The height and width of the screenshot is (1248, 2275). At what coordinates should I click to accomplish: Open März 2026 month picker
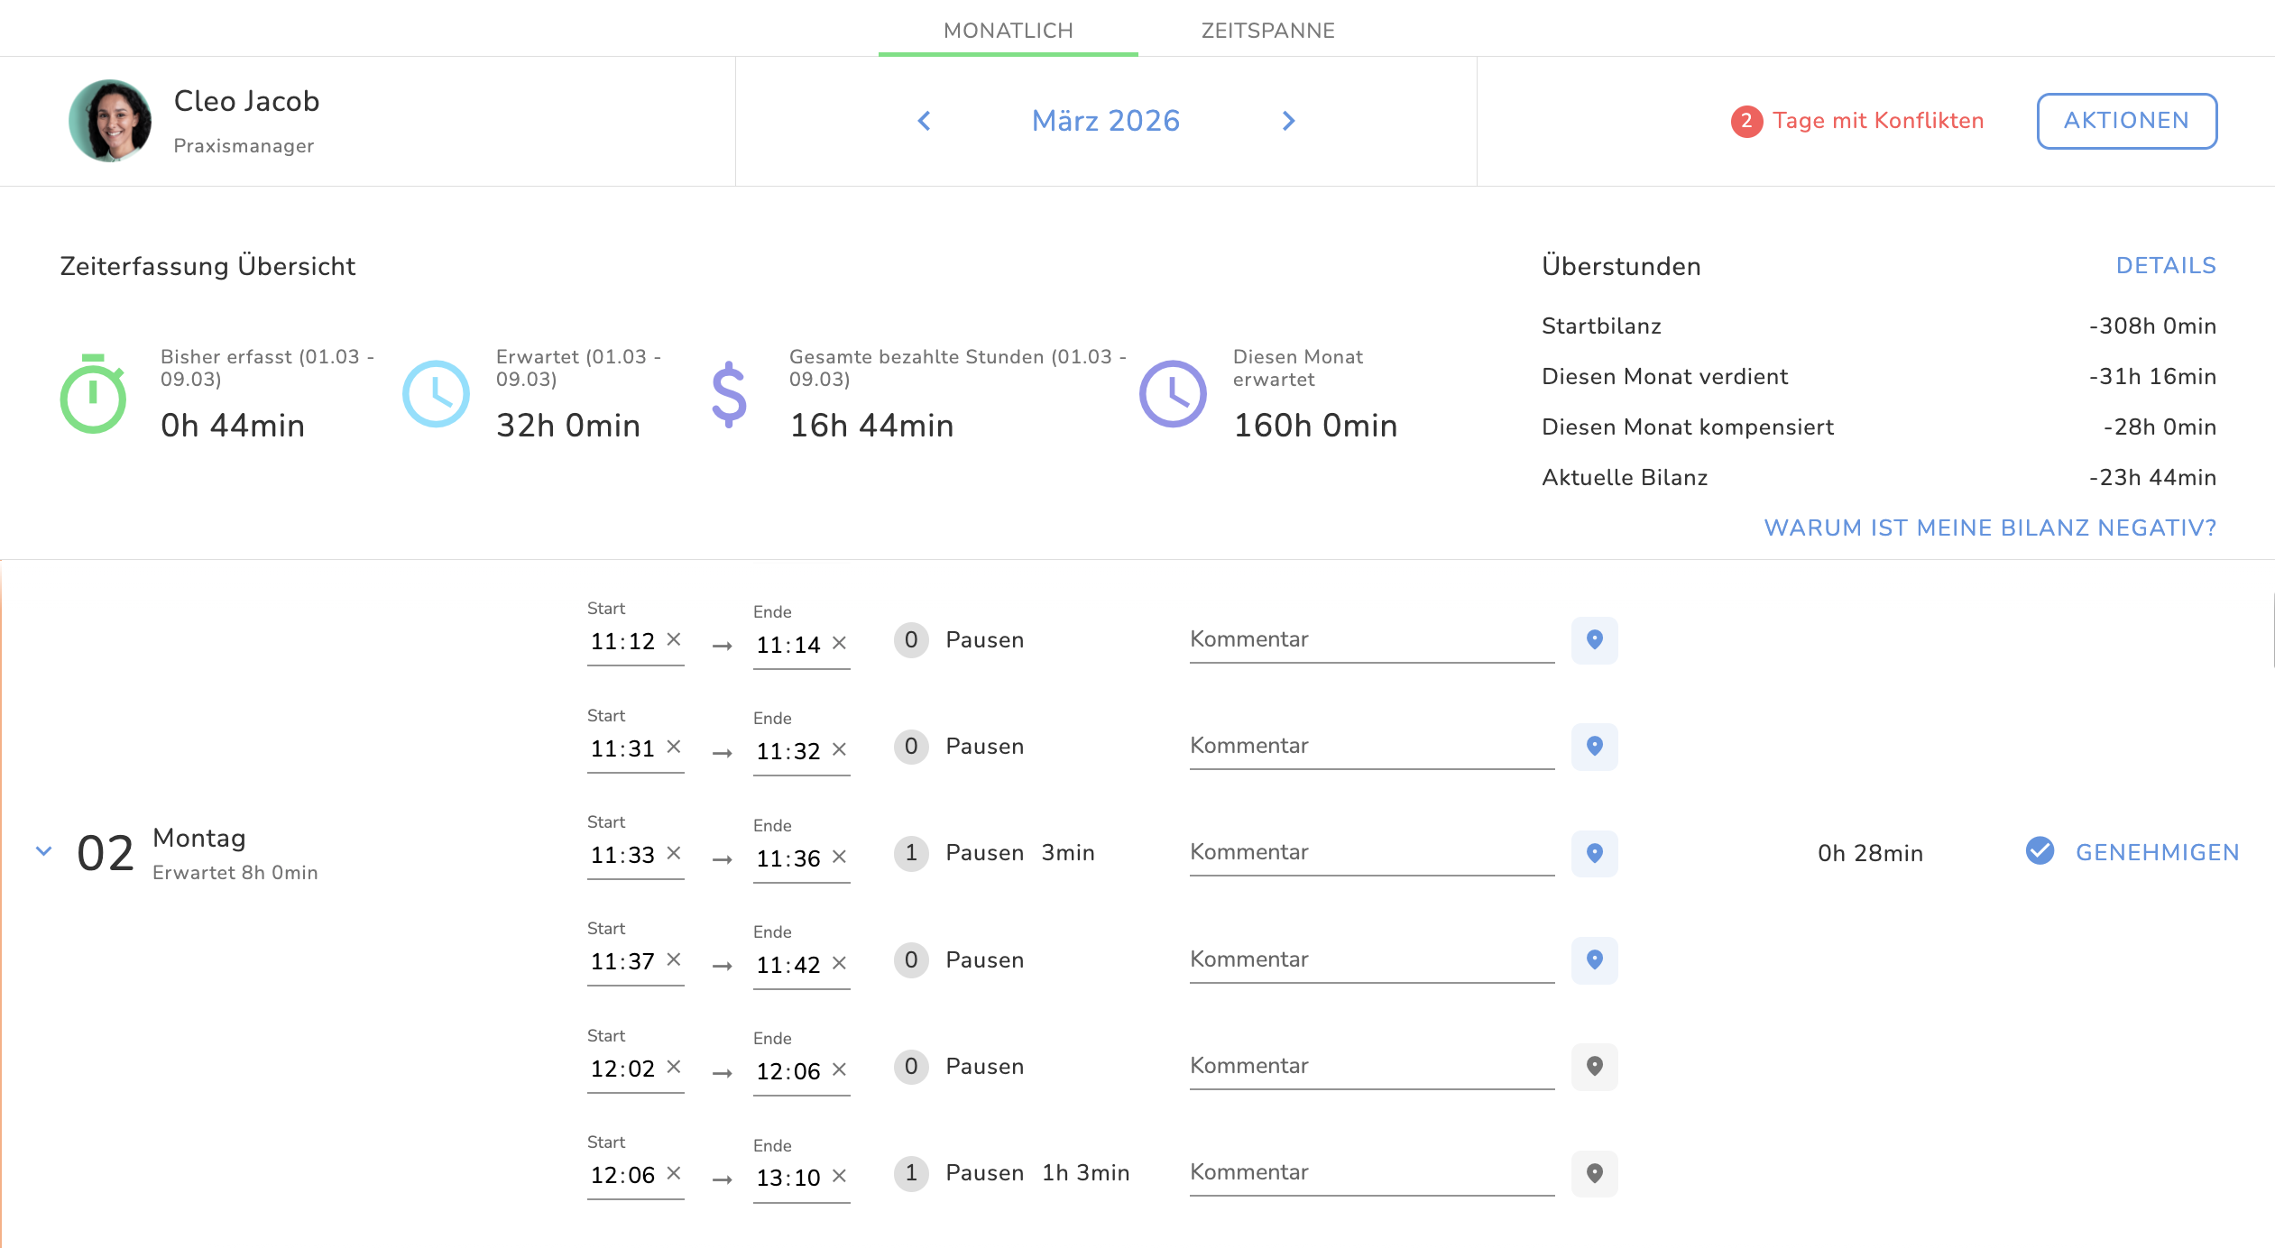[1105, 121]
